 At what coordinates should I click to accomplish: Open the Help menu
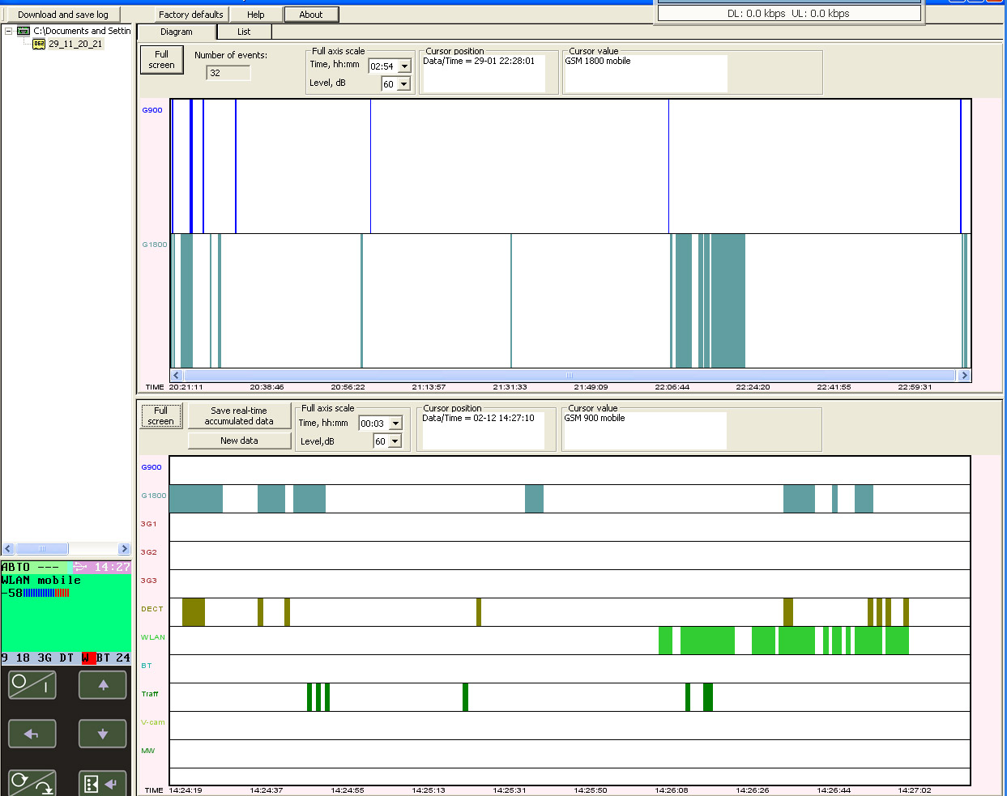(x=256, y=15)
